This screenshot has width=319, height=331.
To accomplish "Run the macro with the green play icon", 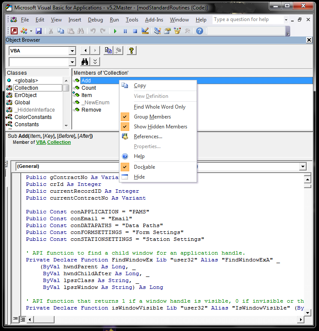I will pyautogui.click(x=115, y=31).
